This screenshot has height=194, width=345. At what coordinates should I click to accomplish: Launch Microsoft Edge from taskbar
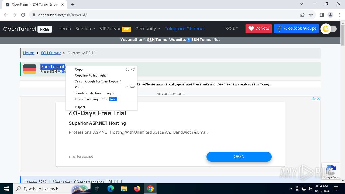pyautogui.click(x=111, y=189)
